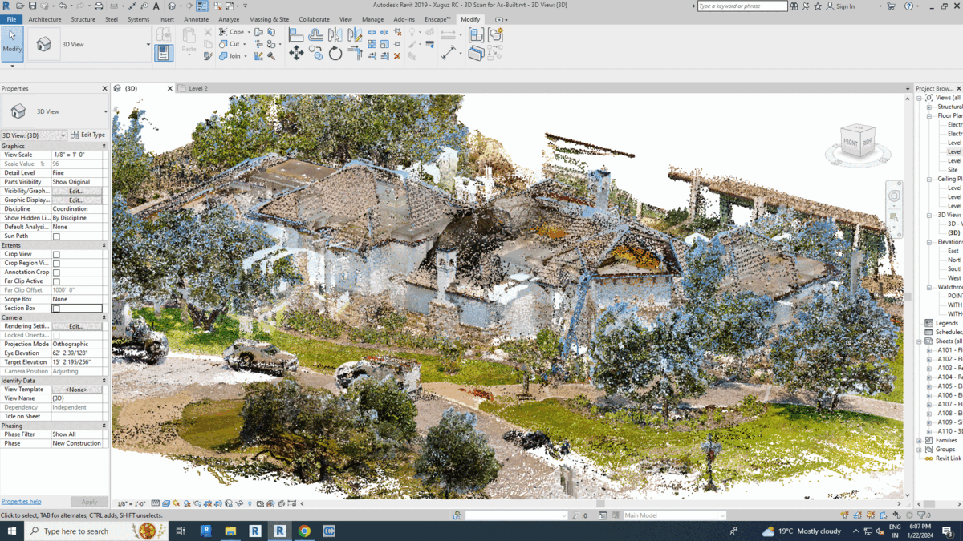Click the search keyword input field
The image size is (963, 541).
pyautogui.click(x=742, y=6)
